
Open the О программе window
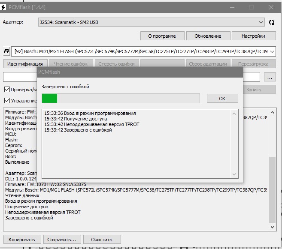(163, 36)
